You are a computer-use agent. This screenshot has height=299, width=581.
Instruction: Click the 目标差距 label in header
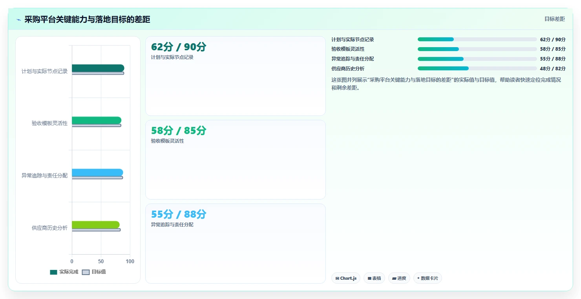coord(554,19)
